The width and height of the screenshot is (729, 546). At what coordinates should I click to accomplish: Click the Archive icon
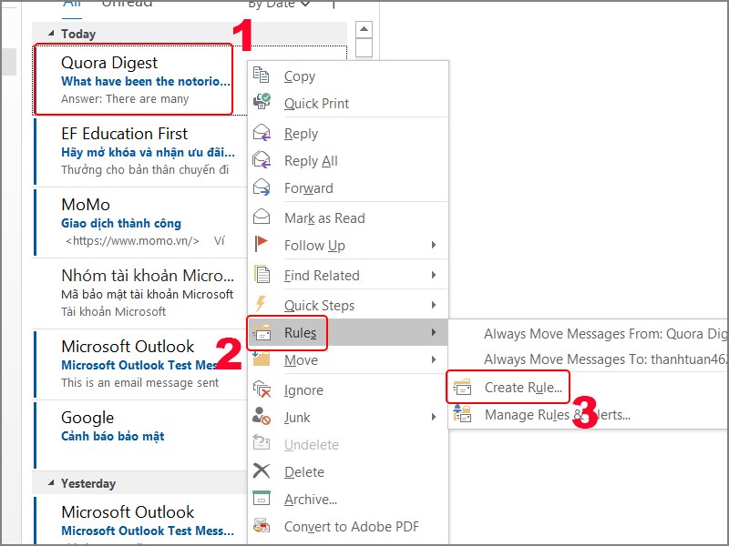262,499
